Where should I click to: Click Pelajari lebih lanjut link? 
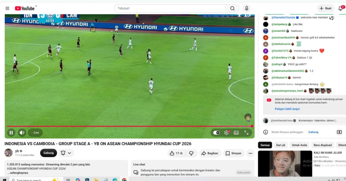pyautogui.click(x=287, y=109)
